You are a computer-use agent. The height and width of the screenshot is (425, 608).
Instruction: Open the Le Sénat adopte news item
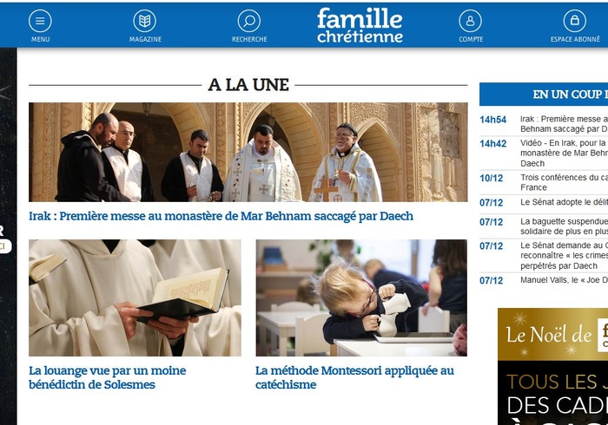tap(544, 202)
